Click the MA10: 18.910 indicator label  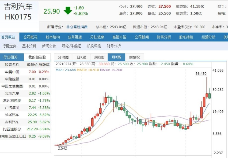pyautogui.click(x=88, y=70)
